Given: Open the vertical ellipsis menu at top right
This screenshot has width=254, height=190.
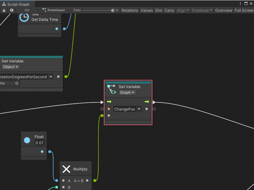Looking at the screenshot, I should pyautogui.click(x=241, y=3).
